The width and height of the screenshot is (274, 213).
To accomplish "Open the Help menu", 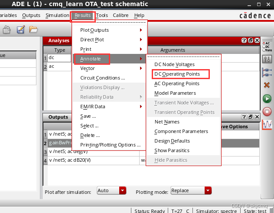I will [139, 15].
